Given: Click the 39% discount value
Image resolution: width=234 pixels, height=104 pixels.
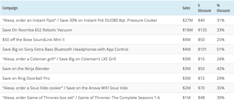Looking at the screenshot, I should coord(221,97).
